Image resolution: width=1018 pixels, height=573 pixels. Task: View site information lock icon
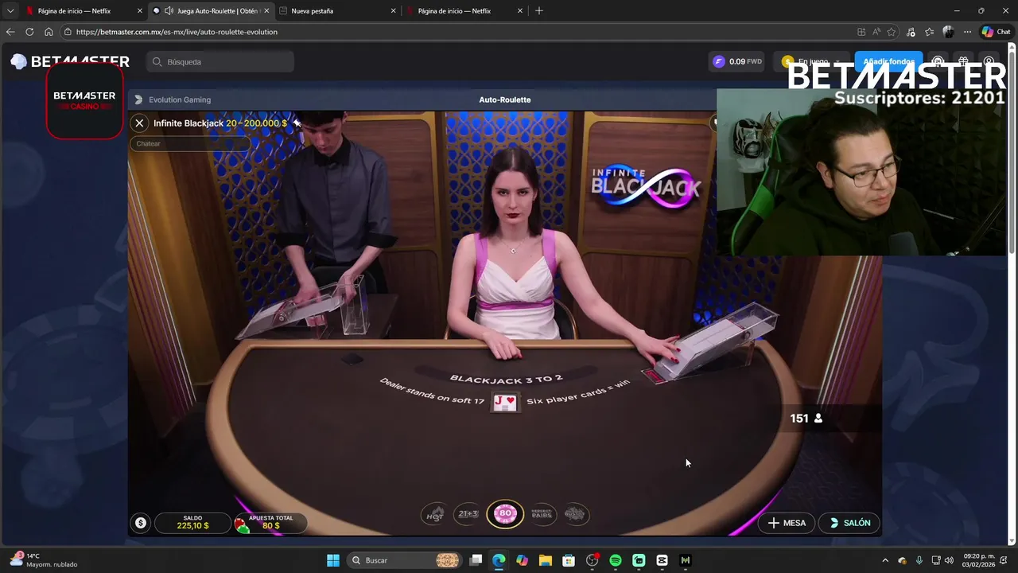[68, 32]
